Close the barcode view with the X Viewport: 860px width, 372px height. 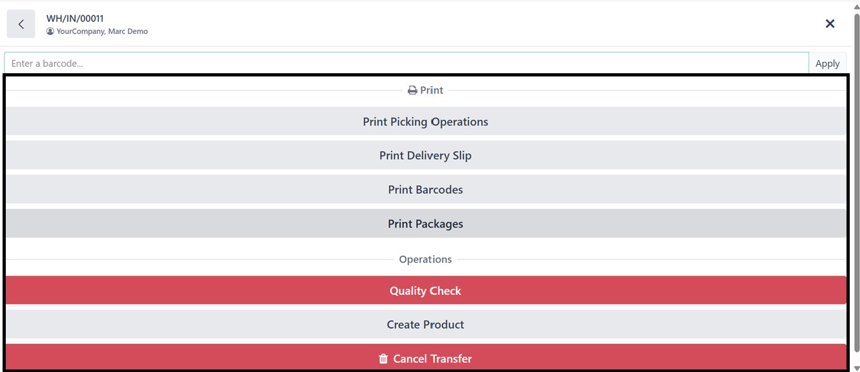click(830, 24)
